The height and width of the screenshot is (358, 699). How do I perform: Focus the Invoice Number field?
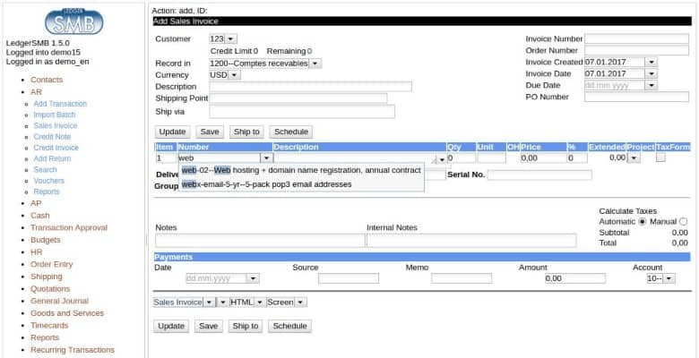pyautogui.click(x=636, y=38)
